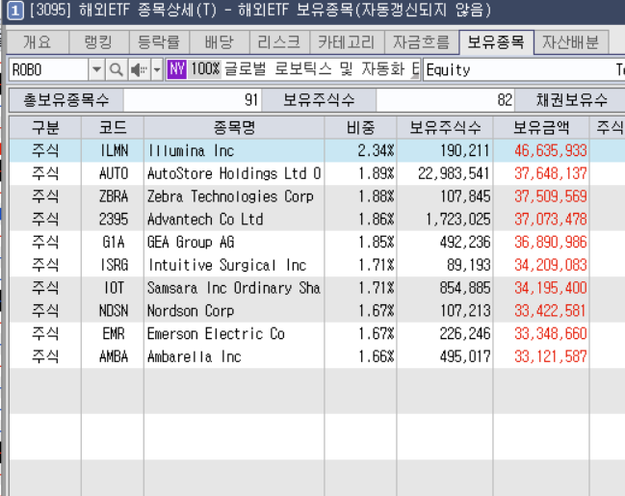The height and width of the screenshot is (496, 625).
Task: Click holding amount 37,648,137
Action: [551, 173]
